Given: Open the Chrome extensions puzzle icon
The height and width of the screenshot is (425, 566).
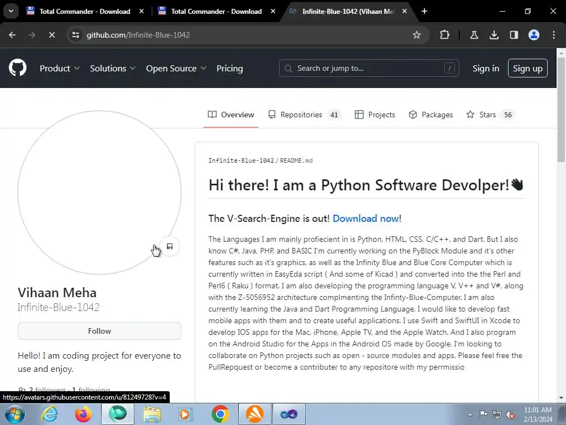Looking at the screenshot, I should point(445,35).
